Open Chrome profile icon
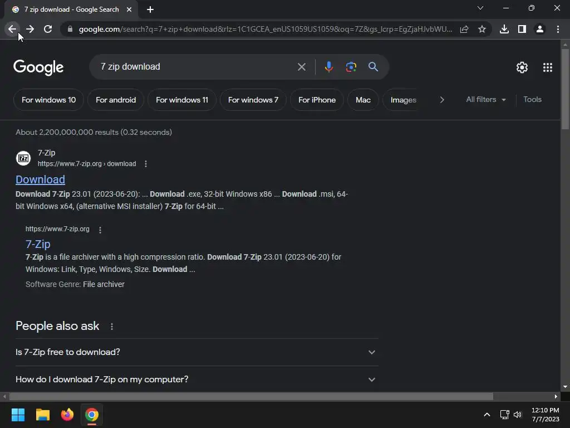The width and height of the screenshot is (570, 428). coord(540,29)
